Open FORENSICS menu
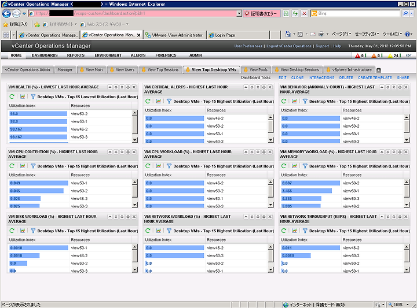 pyautogui.click(x=166, y=55)
